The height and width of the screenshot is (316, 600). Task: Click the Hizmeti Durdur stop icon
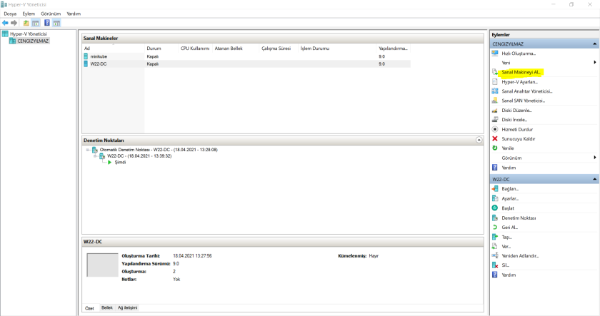click(495, 129)
